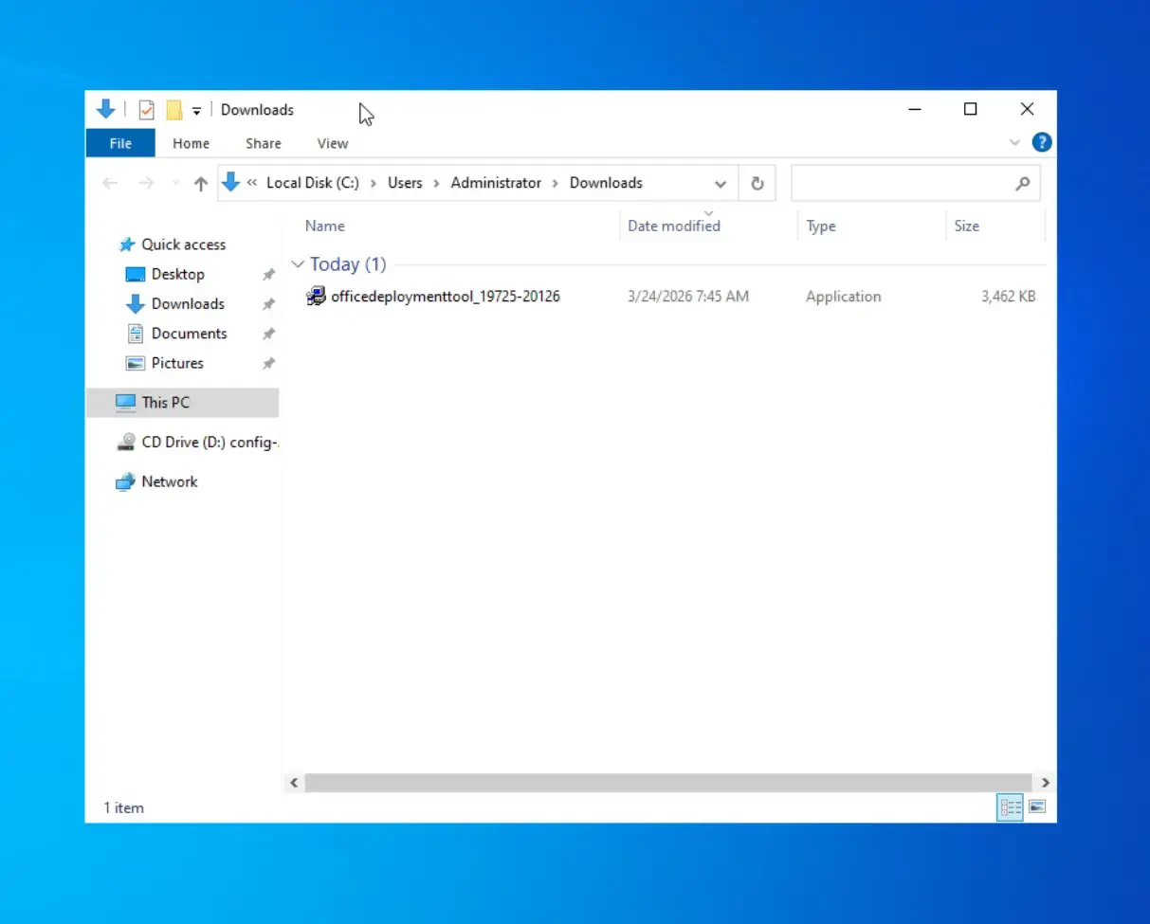Open the File menu

(120, 143)
